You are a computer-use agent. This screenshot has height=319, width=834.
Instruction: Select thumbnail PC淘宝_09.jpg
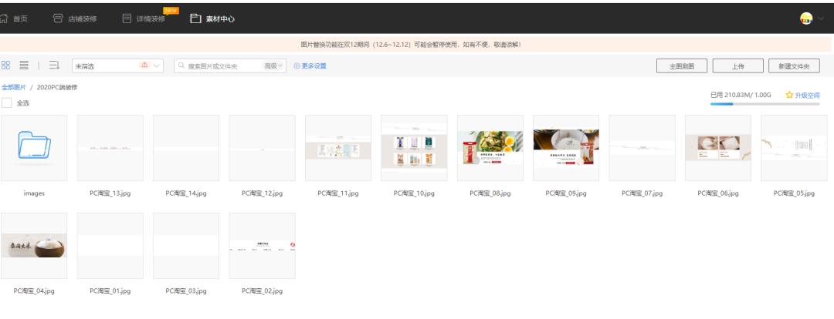pos(566,148)
